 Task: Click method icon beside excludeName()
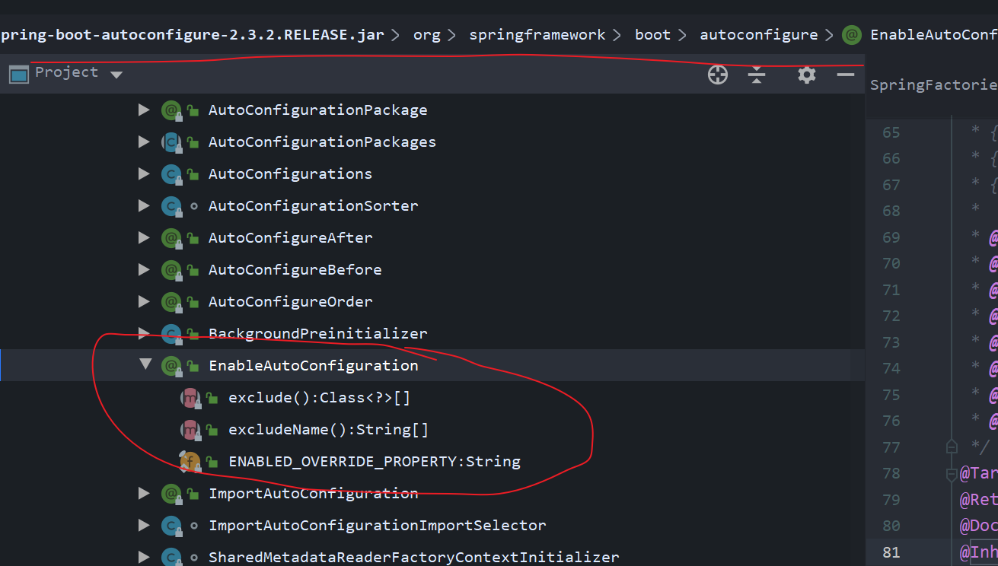pyautogui.click(x=190, y=430)
